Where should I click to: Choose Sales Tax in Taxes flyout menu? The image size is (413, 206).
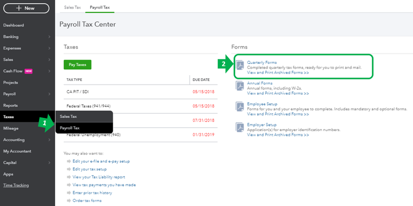[x=84, y=117]
